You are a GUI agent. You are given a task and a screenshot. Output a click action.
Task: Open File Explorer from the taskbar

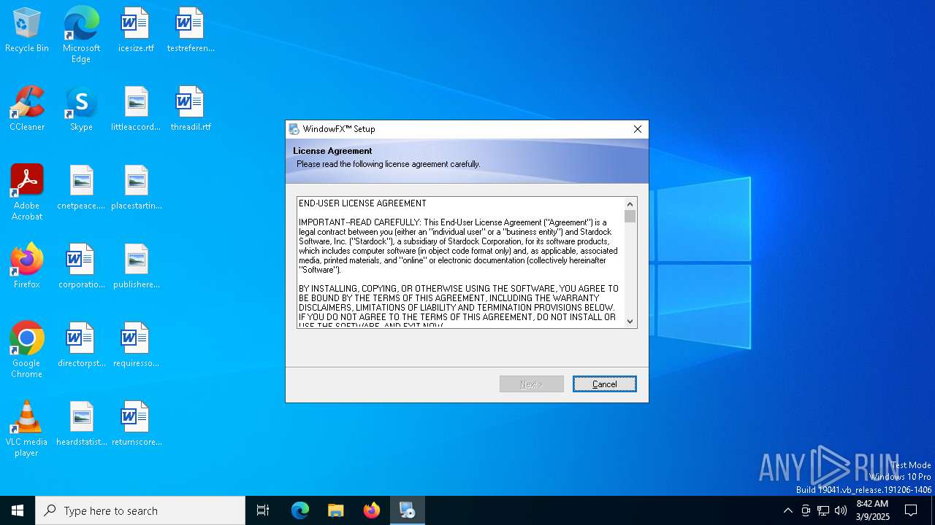[335, 510]
